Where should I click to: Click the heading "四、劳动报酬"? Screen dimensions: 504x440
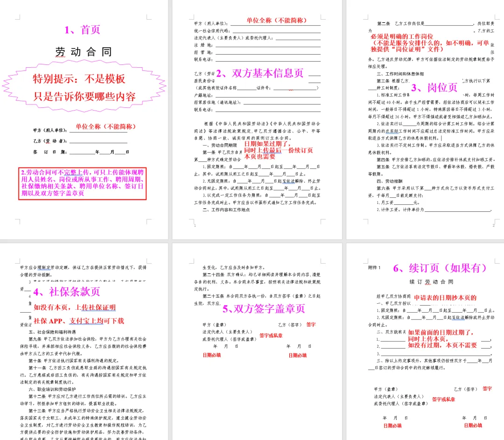click(x=390, y=181)
